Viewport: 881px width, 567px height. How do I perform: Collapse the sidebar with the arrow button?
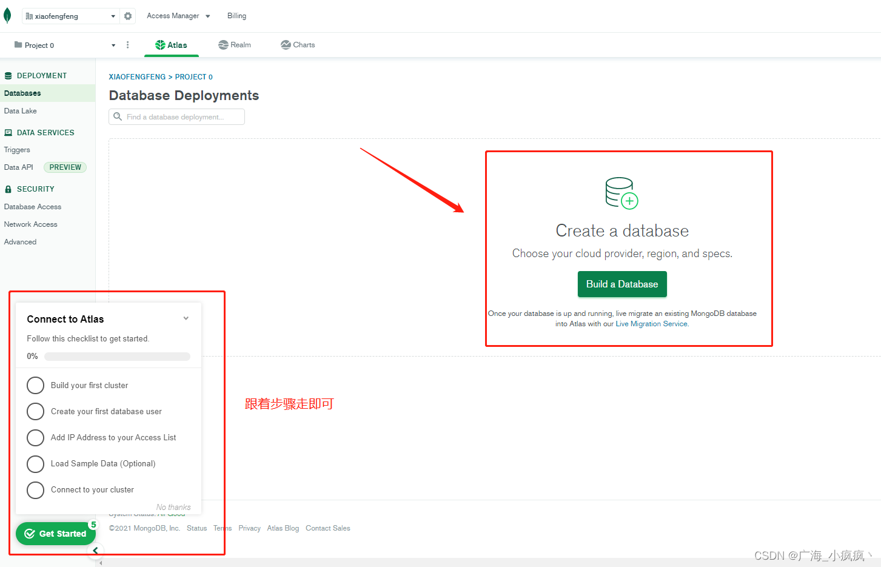coord(95,551)
